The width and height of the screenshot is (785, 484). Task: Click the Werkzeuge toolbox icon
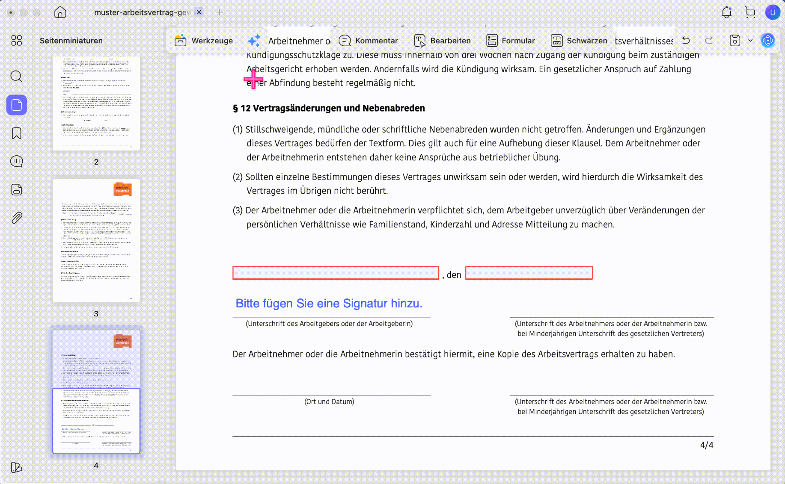[181, 41]
